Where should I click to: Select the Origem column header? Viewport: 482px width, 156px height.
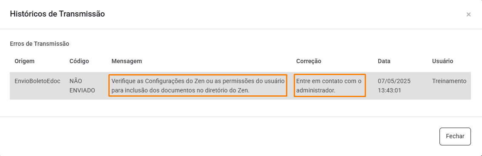25,61
